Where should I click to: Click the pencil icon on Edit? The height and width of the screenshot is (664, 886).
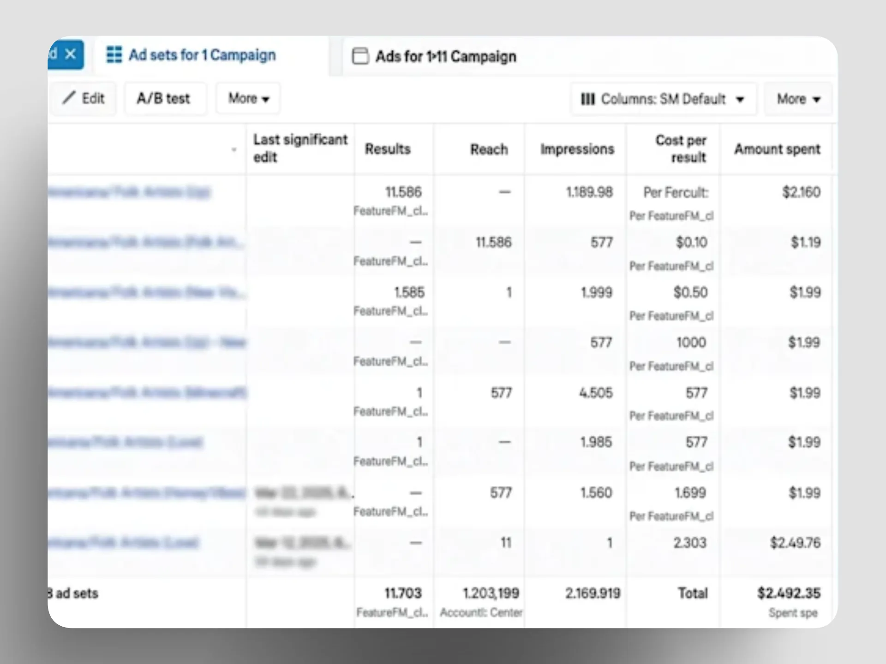click(x=69, y=98)
